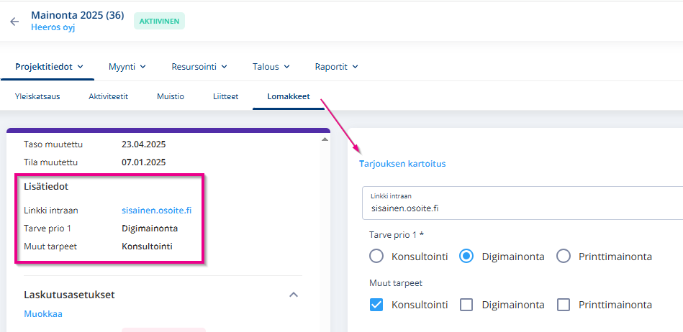
Task: Go back using the left arrow icon
Action: pyautogui.click(x=15, y=22)
